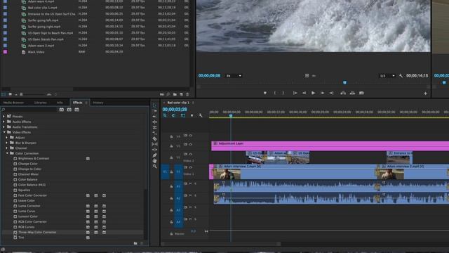Open playback resolution 1/2 dropdown
This screenshot has width=449, height=253.
click(387, 76)
